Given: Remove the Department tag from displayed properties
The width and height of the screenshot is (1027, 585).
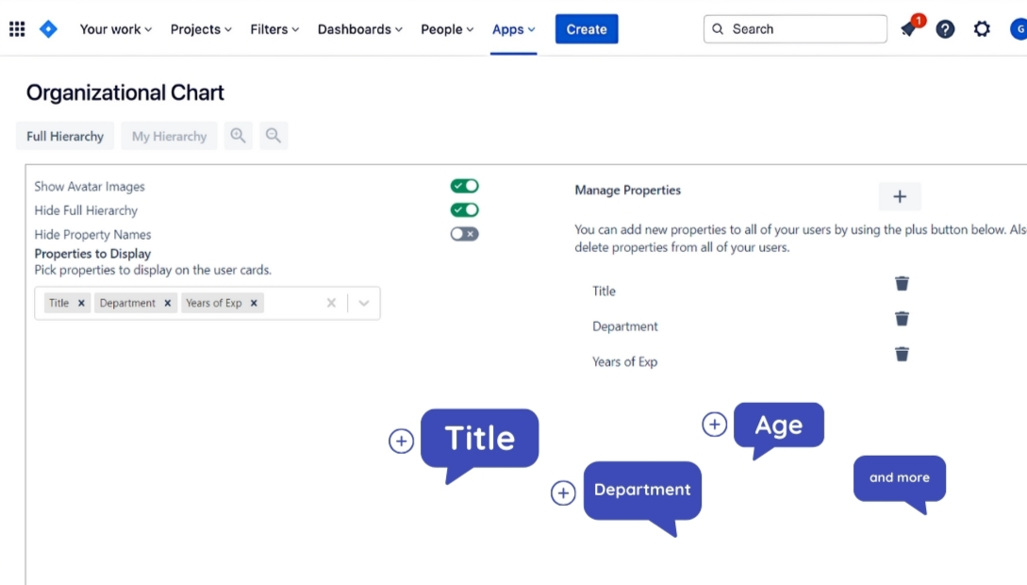Looking at the screenshot, I should click(x=167, y=303).
